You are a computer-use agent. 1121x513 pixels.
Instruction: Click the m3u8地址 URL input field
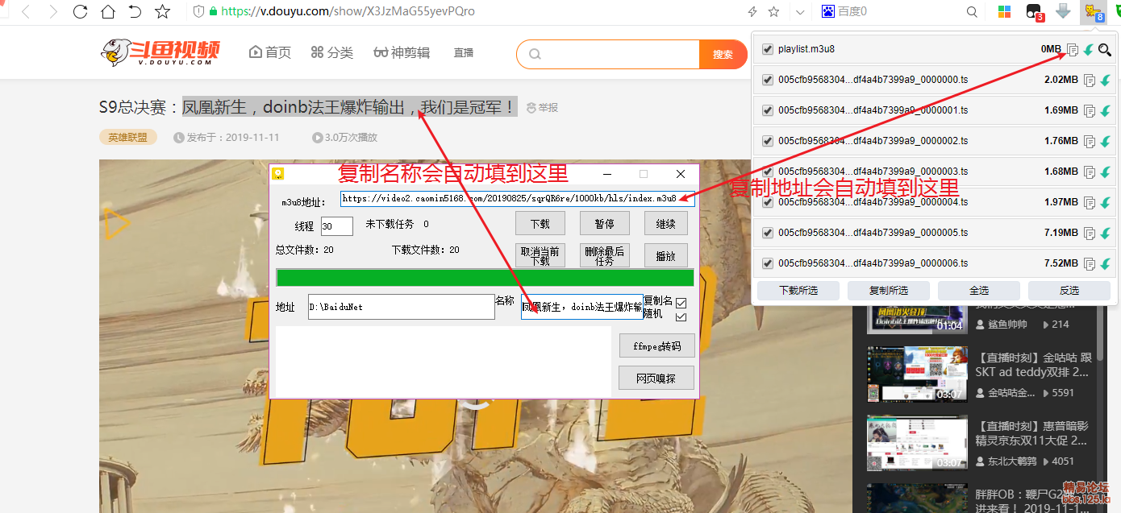pos(517,198)
